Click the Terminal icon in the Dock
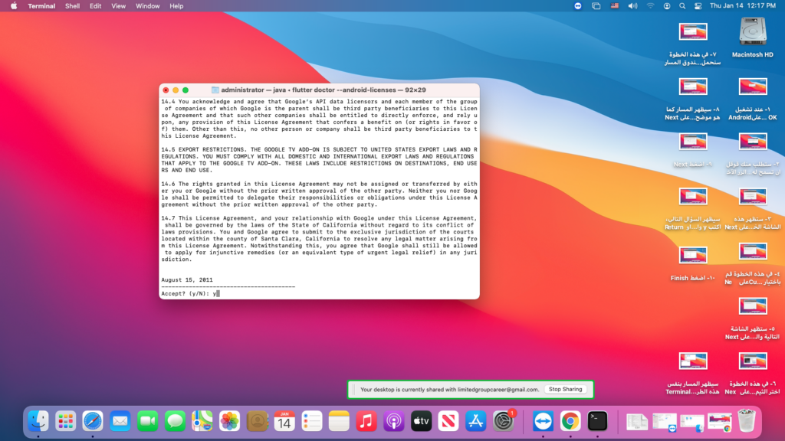 (597, 421)
